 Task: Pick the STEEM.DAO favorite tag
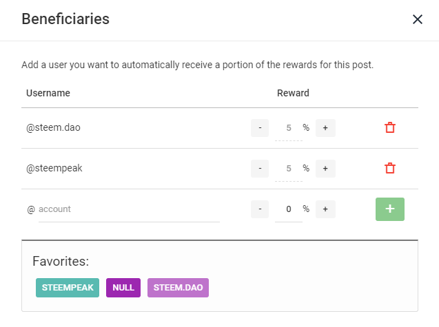click(178, 287)
